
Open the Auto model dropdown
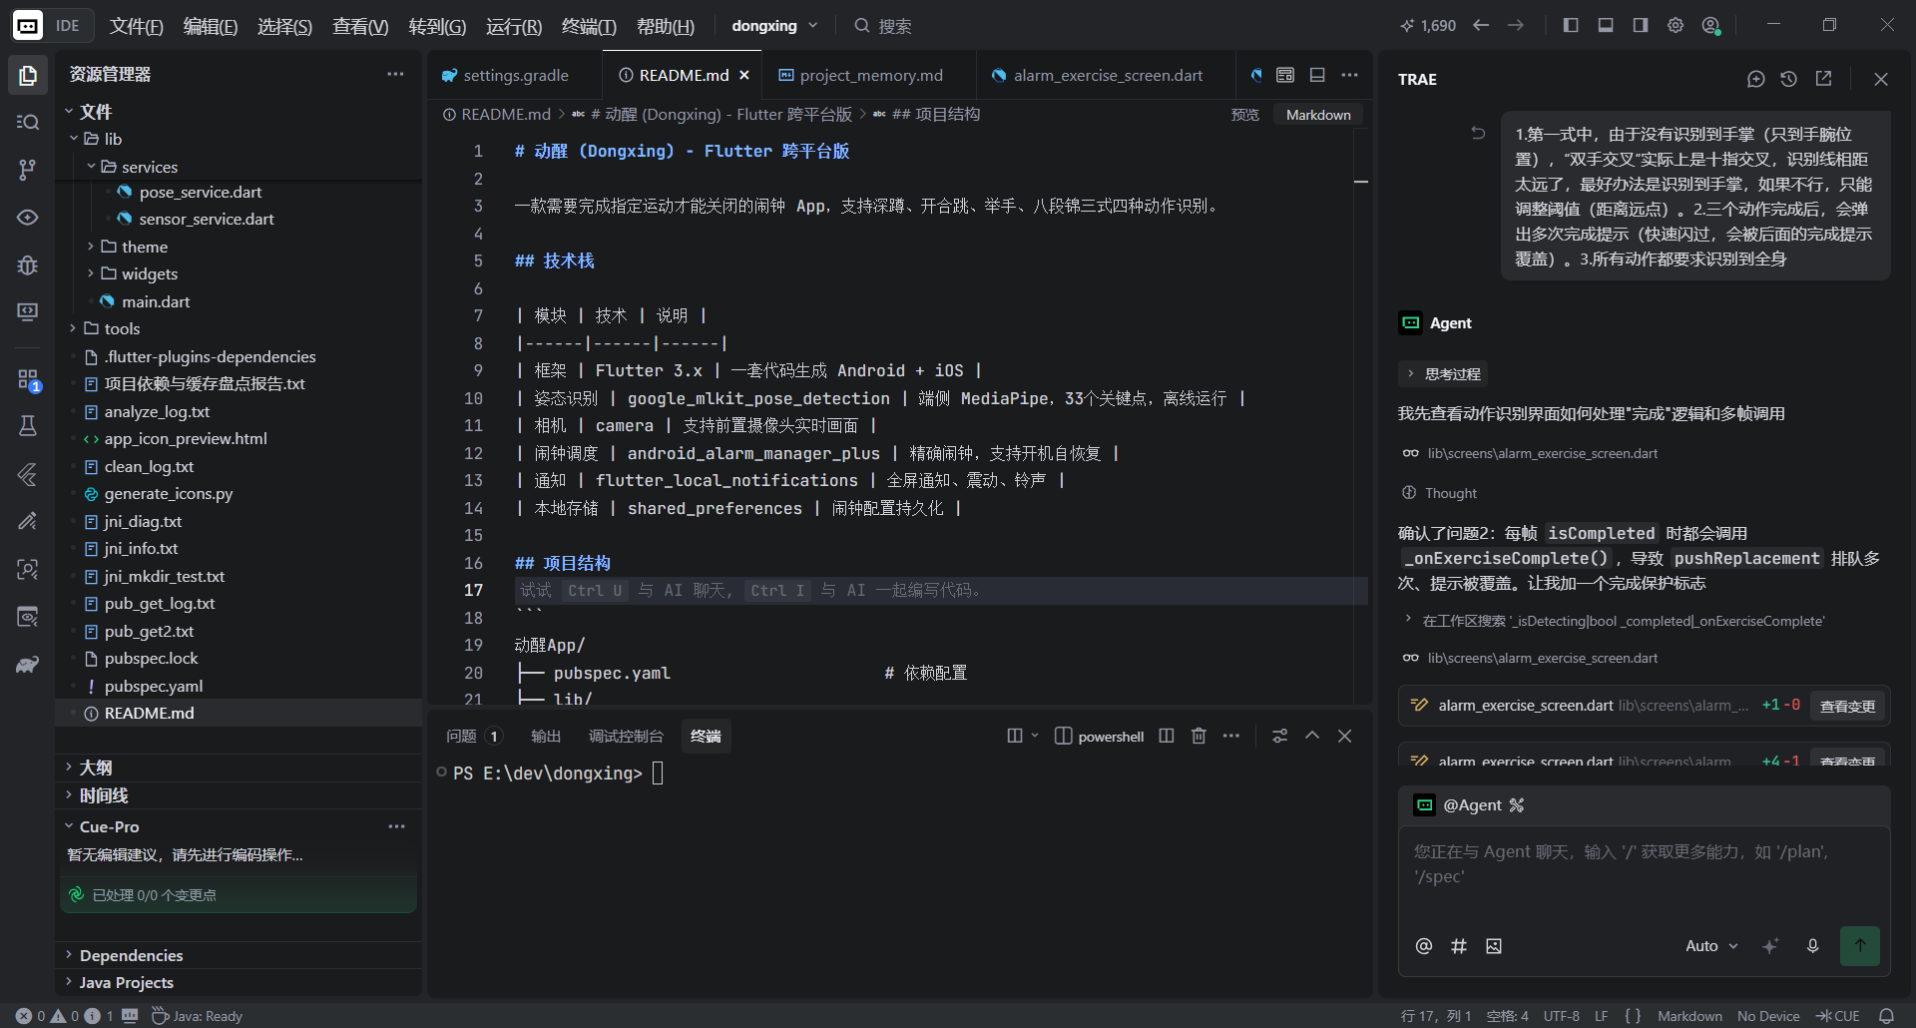click(x=1711, y=946)
